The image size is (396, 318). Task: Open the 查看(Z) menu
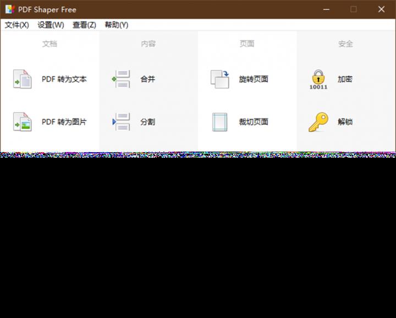84,25
